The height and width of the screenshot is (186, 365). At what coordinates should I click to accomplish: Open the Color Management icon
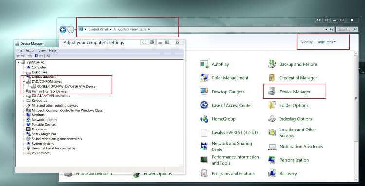204,78
